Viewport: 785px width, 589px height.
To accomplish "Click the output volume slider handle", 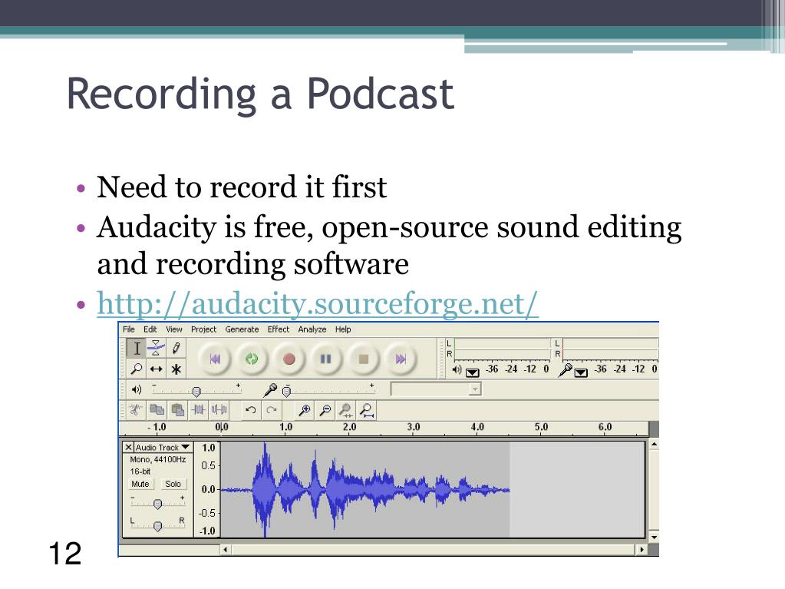I will point(196,391).
